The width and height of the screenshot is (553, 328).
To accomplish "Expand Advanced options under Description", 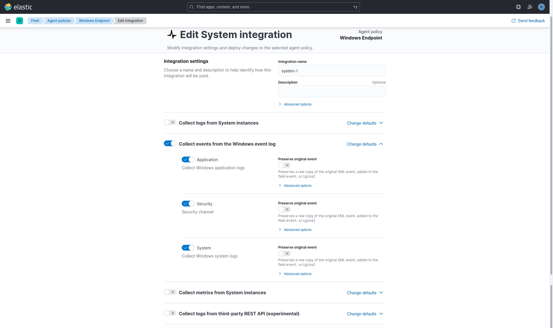I will (x=297, y=104).
